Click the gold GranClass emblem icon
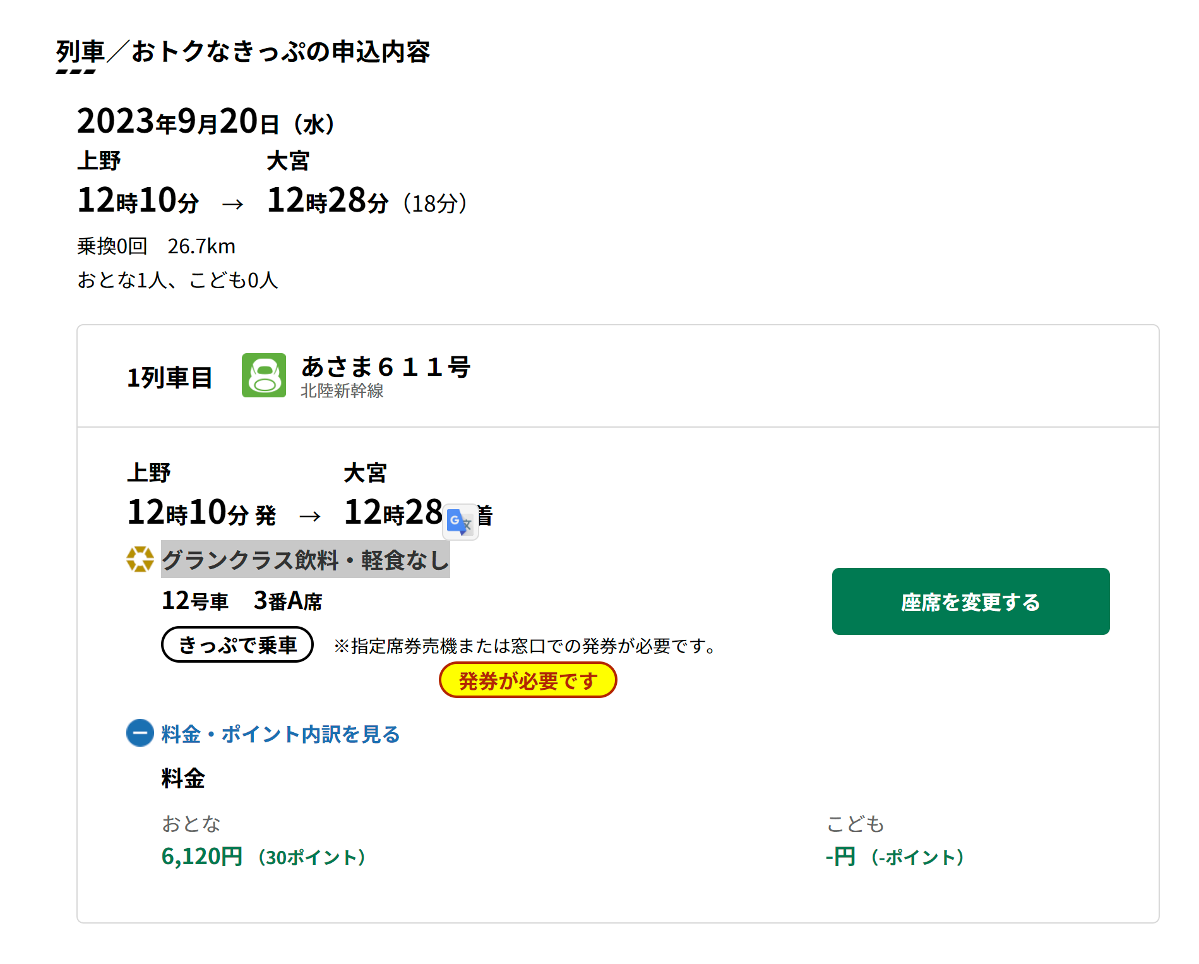This screenshot has height=964, width=1199. point(140,559)
